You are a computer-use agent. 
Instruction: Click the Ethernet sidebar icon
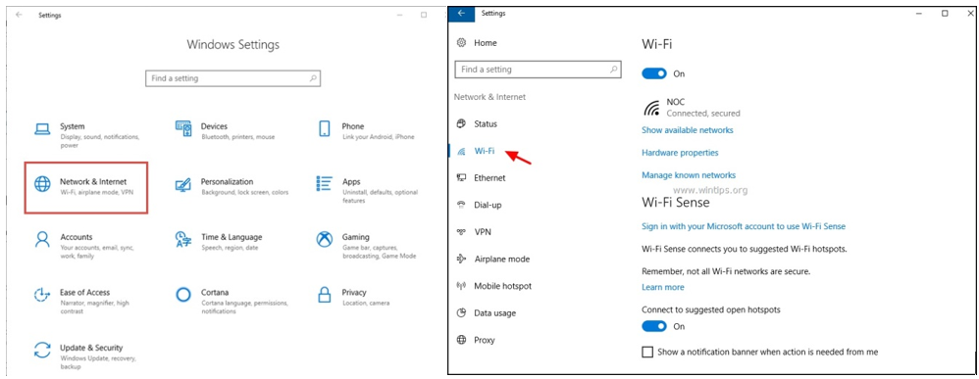[461, 177]
